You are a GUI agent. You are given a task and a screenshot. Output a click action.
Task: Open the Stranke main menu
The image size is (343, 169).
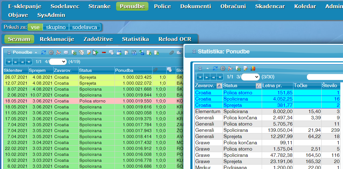pyautogui.click(x=99, y=6)
